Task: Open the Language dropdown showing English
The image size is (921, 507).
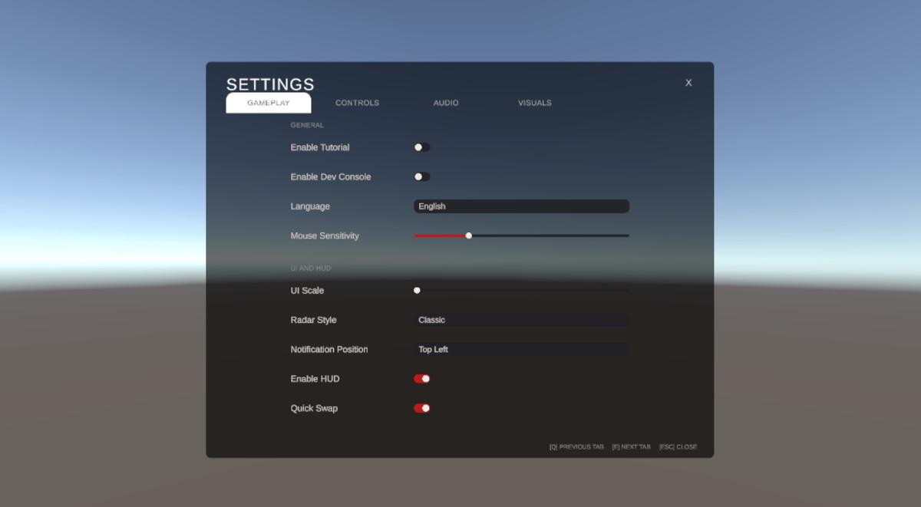Action: [x=521, y=206]
